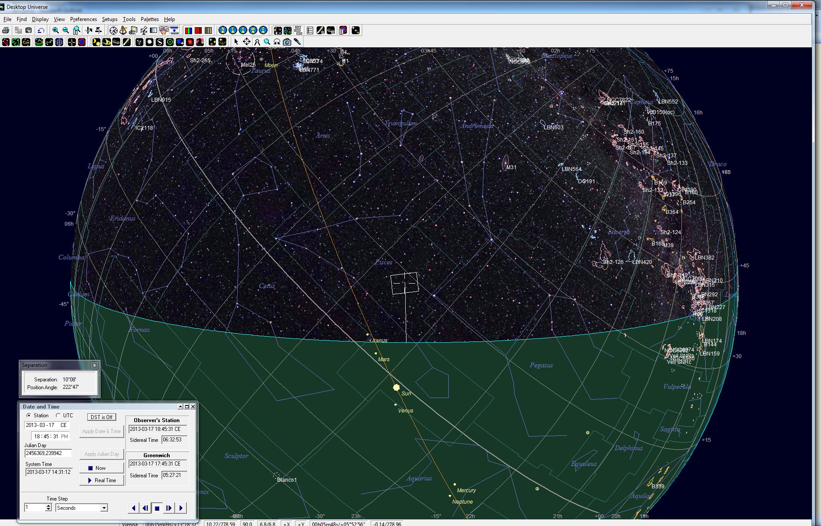Viewport: 821px width, 526px height.
Task: Click the telescope icon in toolbar
Action: pos(144,30)
